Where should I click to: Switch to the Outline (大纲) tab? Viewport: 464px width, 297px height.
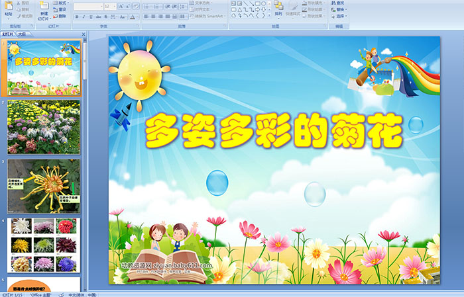point(22,34)
